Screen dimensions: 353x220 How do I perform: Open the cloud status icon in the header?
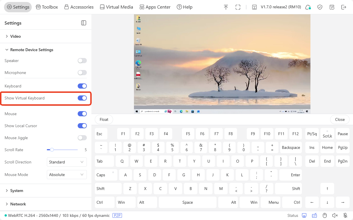point(308,7)
